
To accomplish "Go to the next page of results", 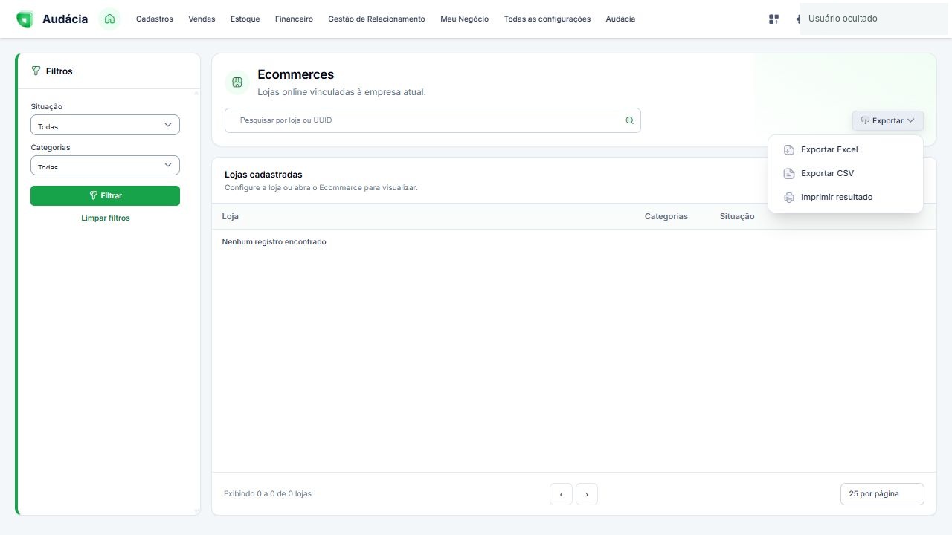I will click(x=587, y=494).
